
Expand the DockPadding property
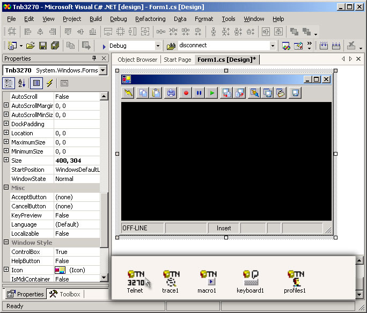6,123
